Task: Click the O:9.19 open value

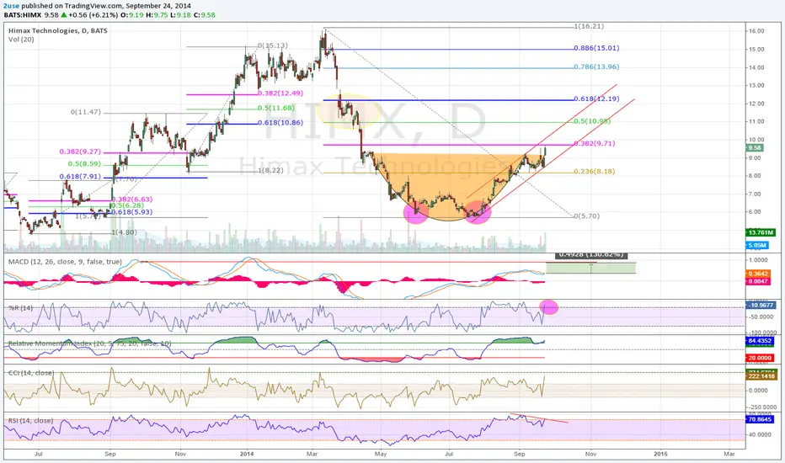Action: pos(133,15)
